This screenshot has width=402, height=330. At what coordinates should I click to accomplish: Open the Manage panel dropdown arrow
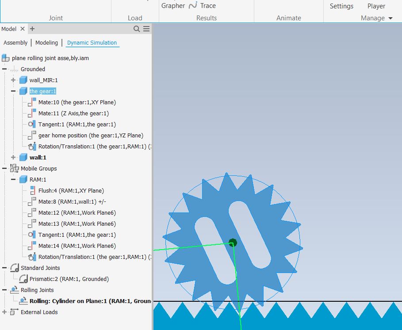point(391,18)
